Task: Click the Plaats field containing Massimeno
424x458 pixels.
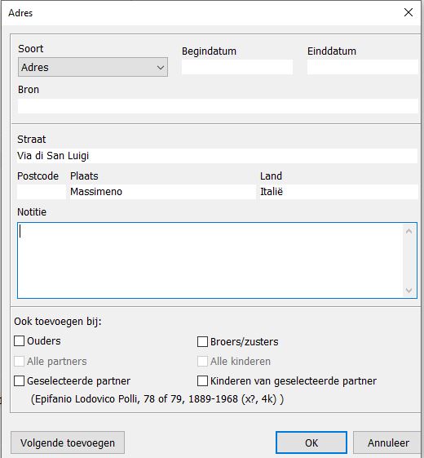Action: pos(163,192)
